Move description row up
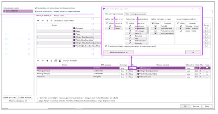 (x=47, y=20)
